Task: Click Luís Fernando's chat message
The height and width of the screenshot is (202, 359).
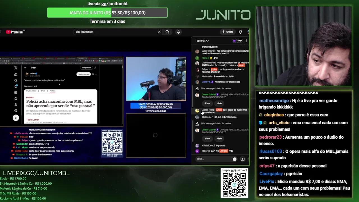Action: (221, 52)
